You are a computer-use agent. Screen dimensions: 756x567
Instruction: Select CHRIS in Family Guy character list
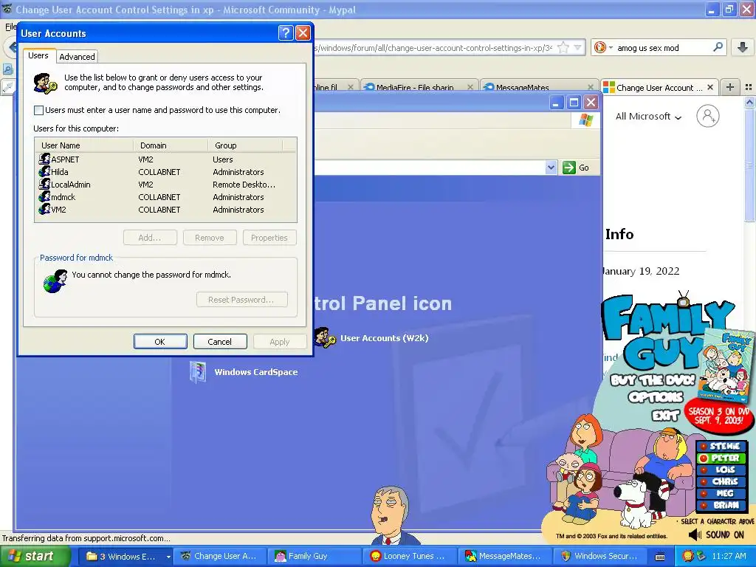coord(721,481)
